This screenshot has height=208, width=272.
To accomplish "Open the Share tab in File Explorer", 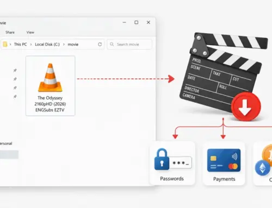I will coord(10,32).
